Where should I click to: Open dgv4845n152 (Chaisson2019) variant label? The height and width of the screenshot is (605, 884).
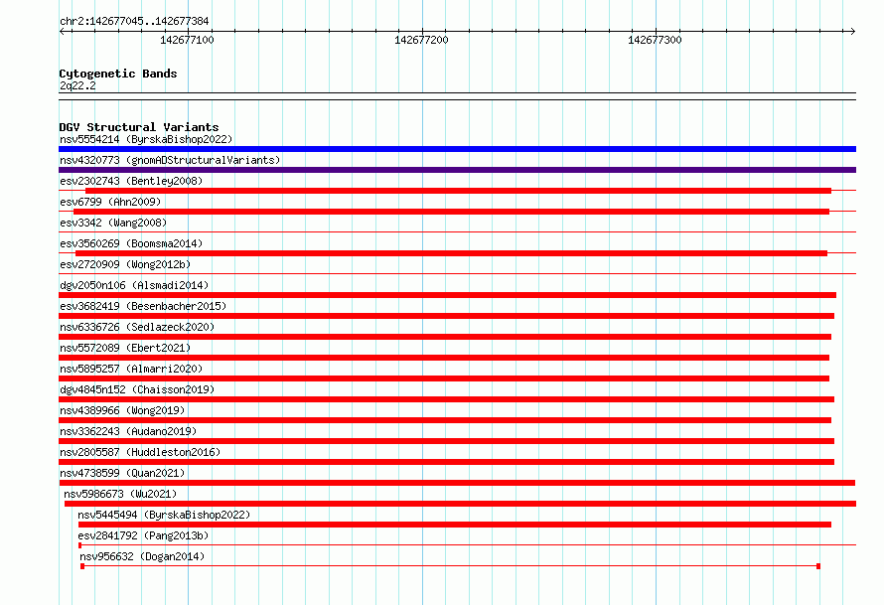pyautogui.click(x=137, y=389)
